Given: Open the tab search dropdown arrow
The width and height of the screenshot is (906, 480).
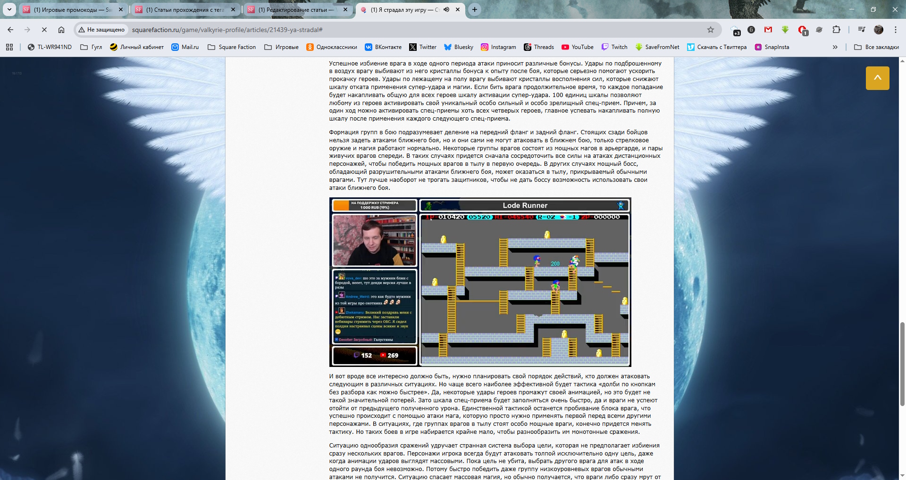Looking at the screenshot, I should click(9, 9).
